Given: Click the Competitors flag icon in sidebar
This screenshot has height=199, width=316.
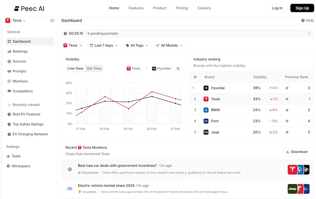Looking at the screenshot, I should coord(9,91).
